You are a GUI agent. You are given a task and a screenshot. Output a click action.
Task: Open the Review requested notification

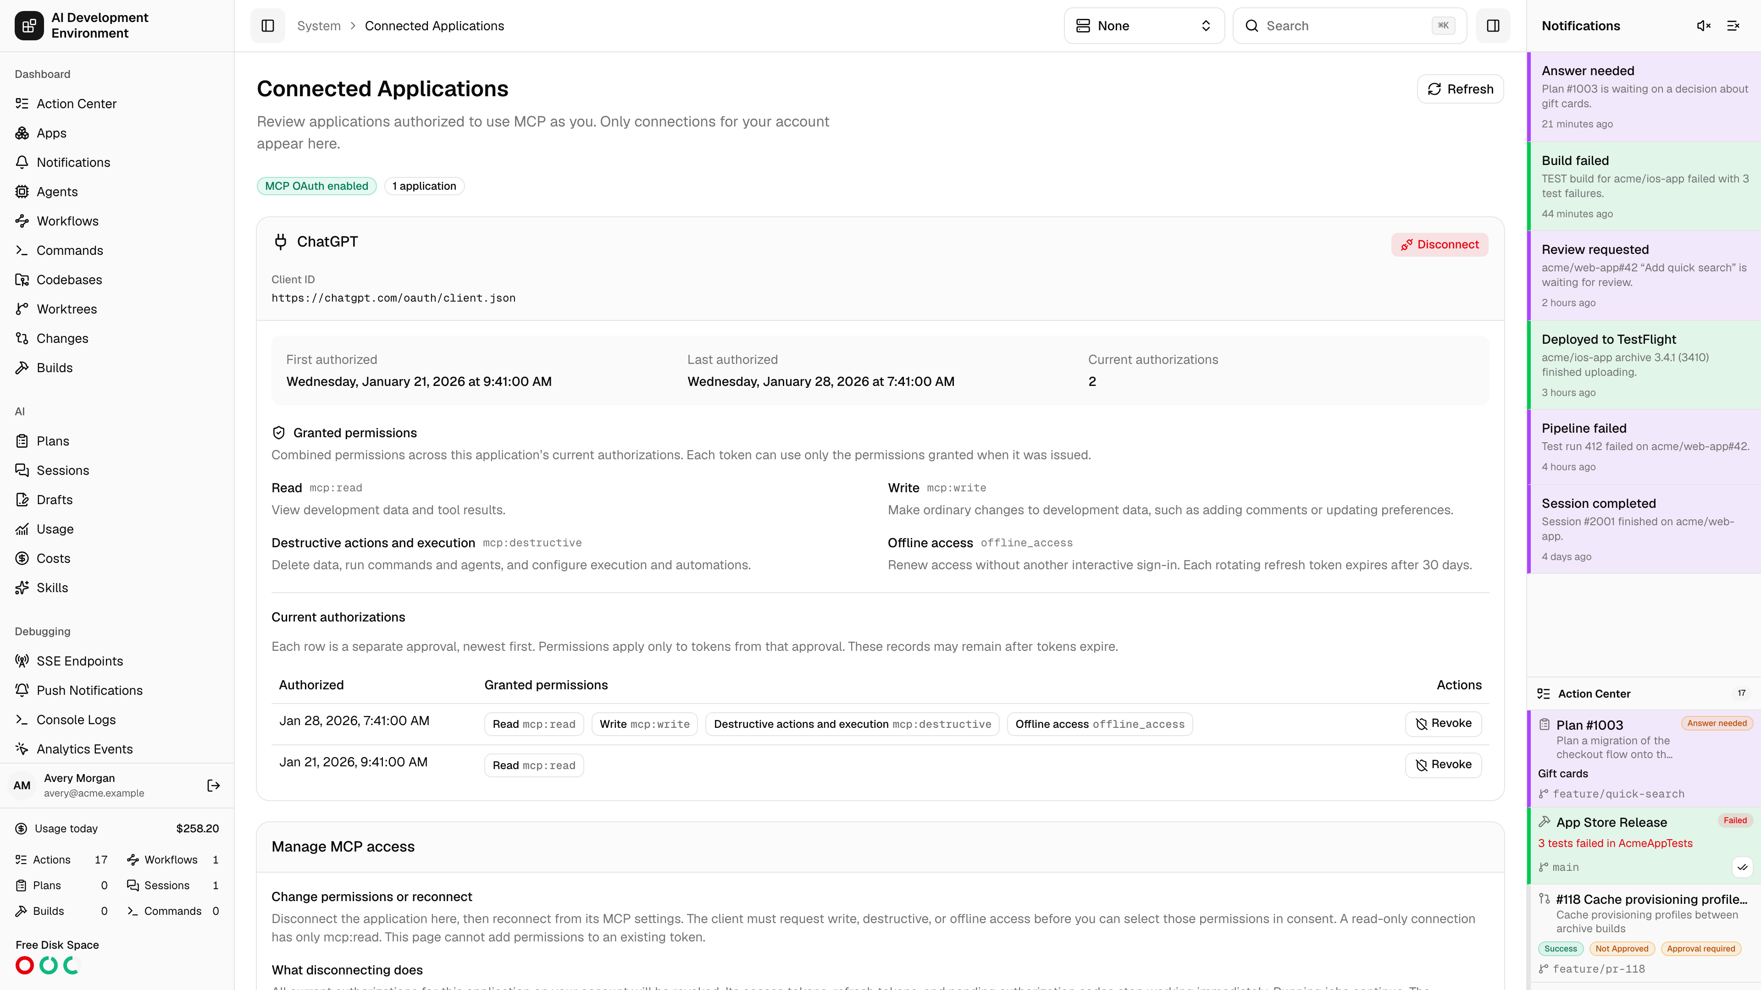[x=1644, y=276]
